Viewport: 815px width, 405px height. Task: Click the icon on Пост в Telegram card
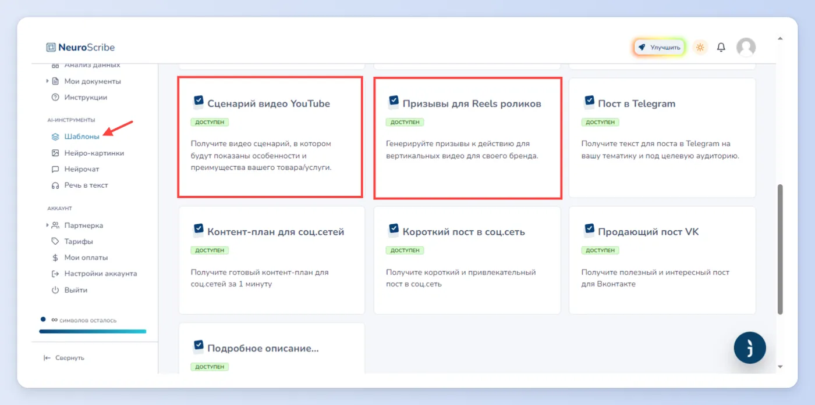click(589, 103)
